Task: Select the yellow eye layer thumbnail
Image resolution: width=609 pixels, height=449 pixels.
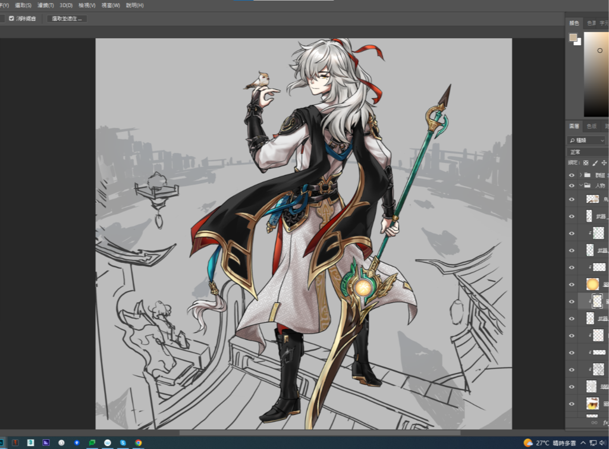Action: pos(593,404)
